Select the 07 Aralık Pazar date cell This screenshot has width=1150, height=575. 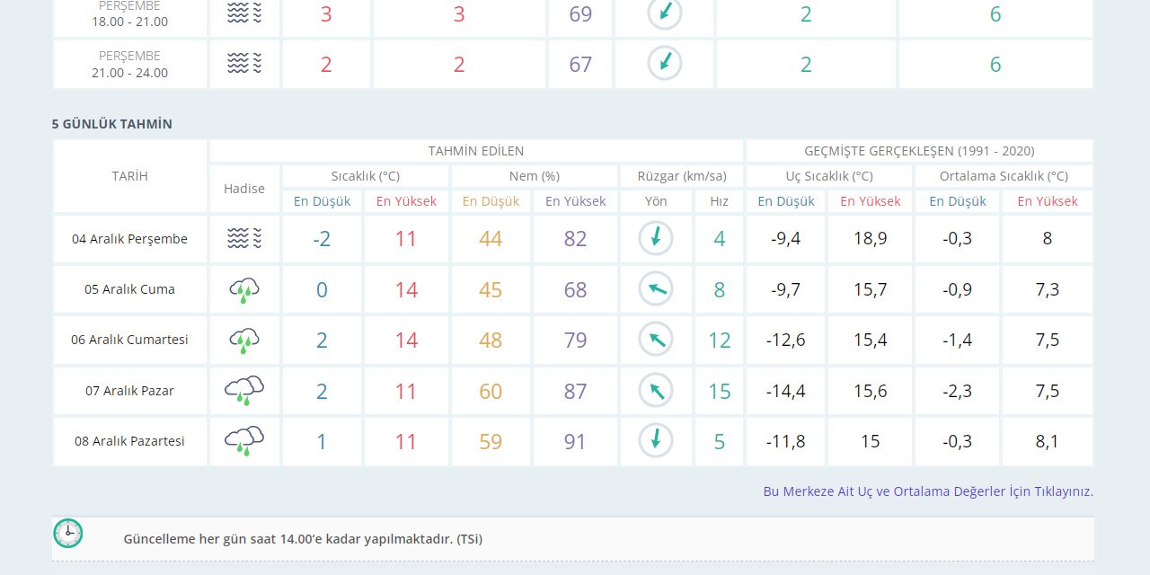(129, 391)
